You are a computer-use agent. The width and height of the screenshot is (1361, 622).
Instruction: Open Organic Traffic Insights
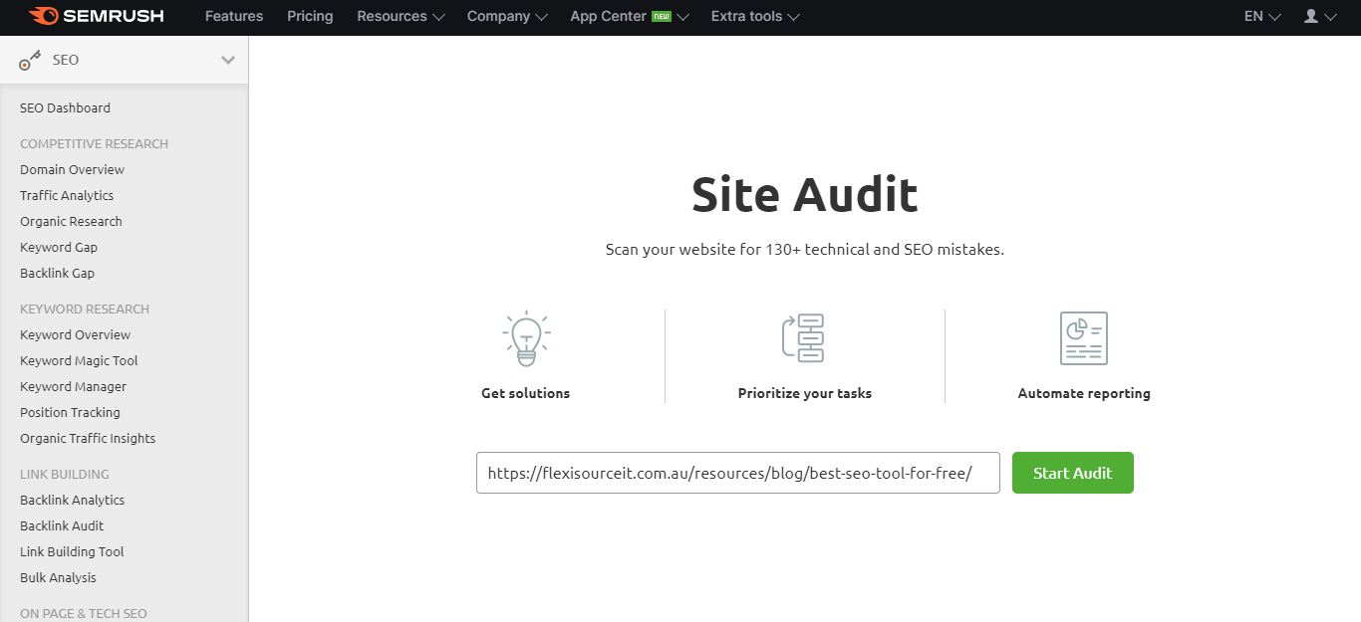[x=88, y=438]
